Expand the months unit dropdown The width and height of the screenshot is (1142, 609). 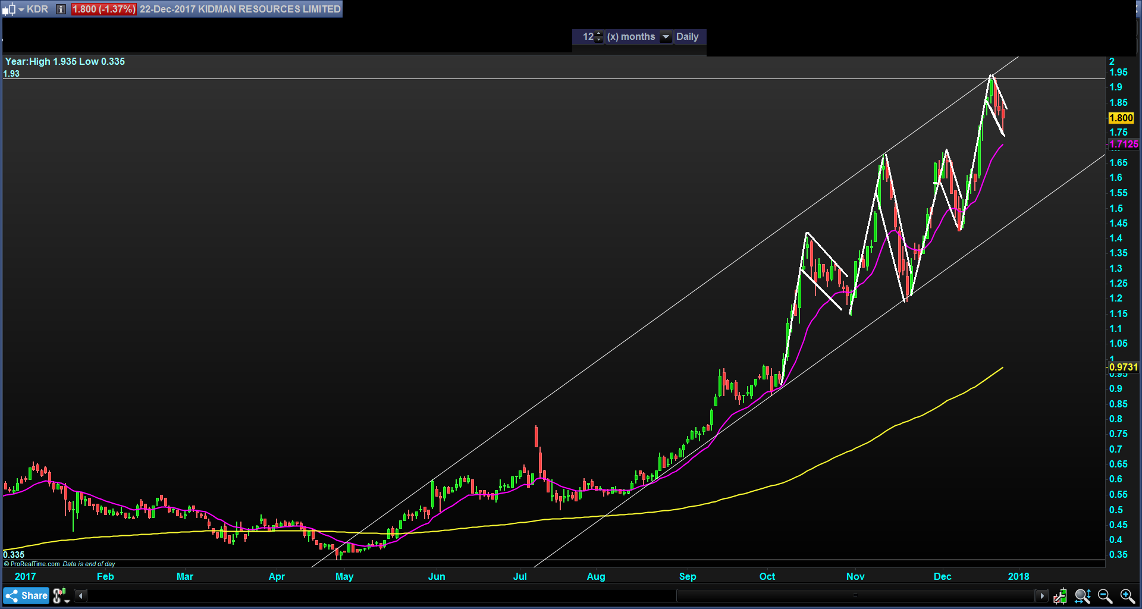coord(666,37)
